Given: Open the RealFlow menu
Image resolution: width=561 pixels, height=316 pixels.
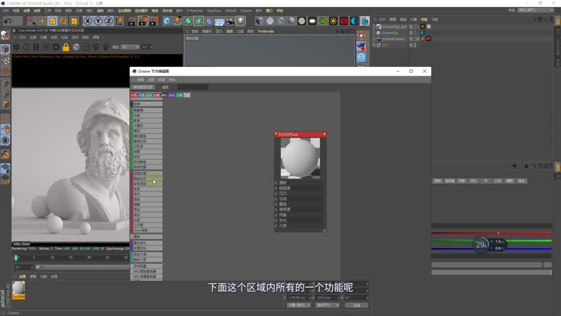Looking at the screenshot, I should 214,11.
